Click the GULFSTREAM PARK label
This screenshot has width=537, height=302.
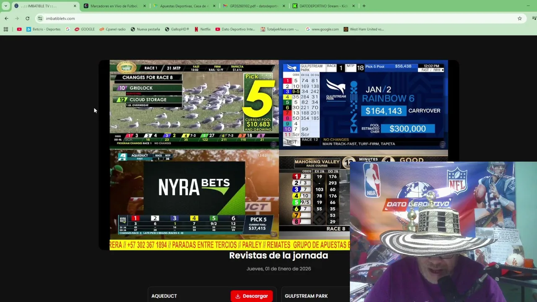(306, 296)
